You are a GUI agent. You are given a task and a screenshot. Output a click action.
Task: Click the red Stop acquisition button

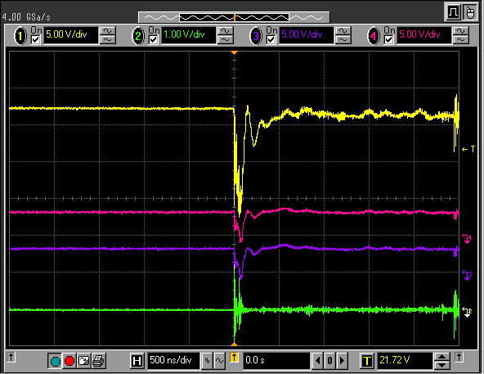pos(69,361)
